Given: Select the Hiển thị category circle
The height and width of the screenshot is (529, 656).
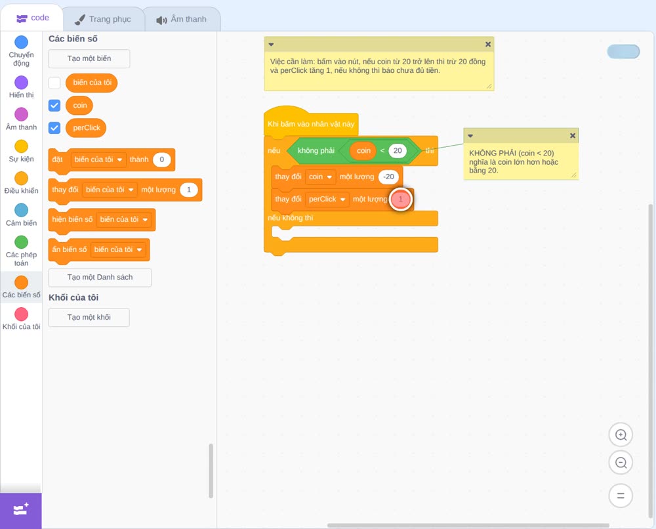Looking at the screenshot, I should pos(22,83).
